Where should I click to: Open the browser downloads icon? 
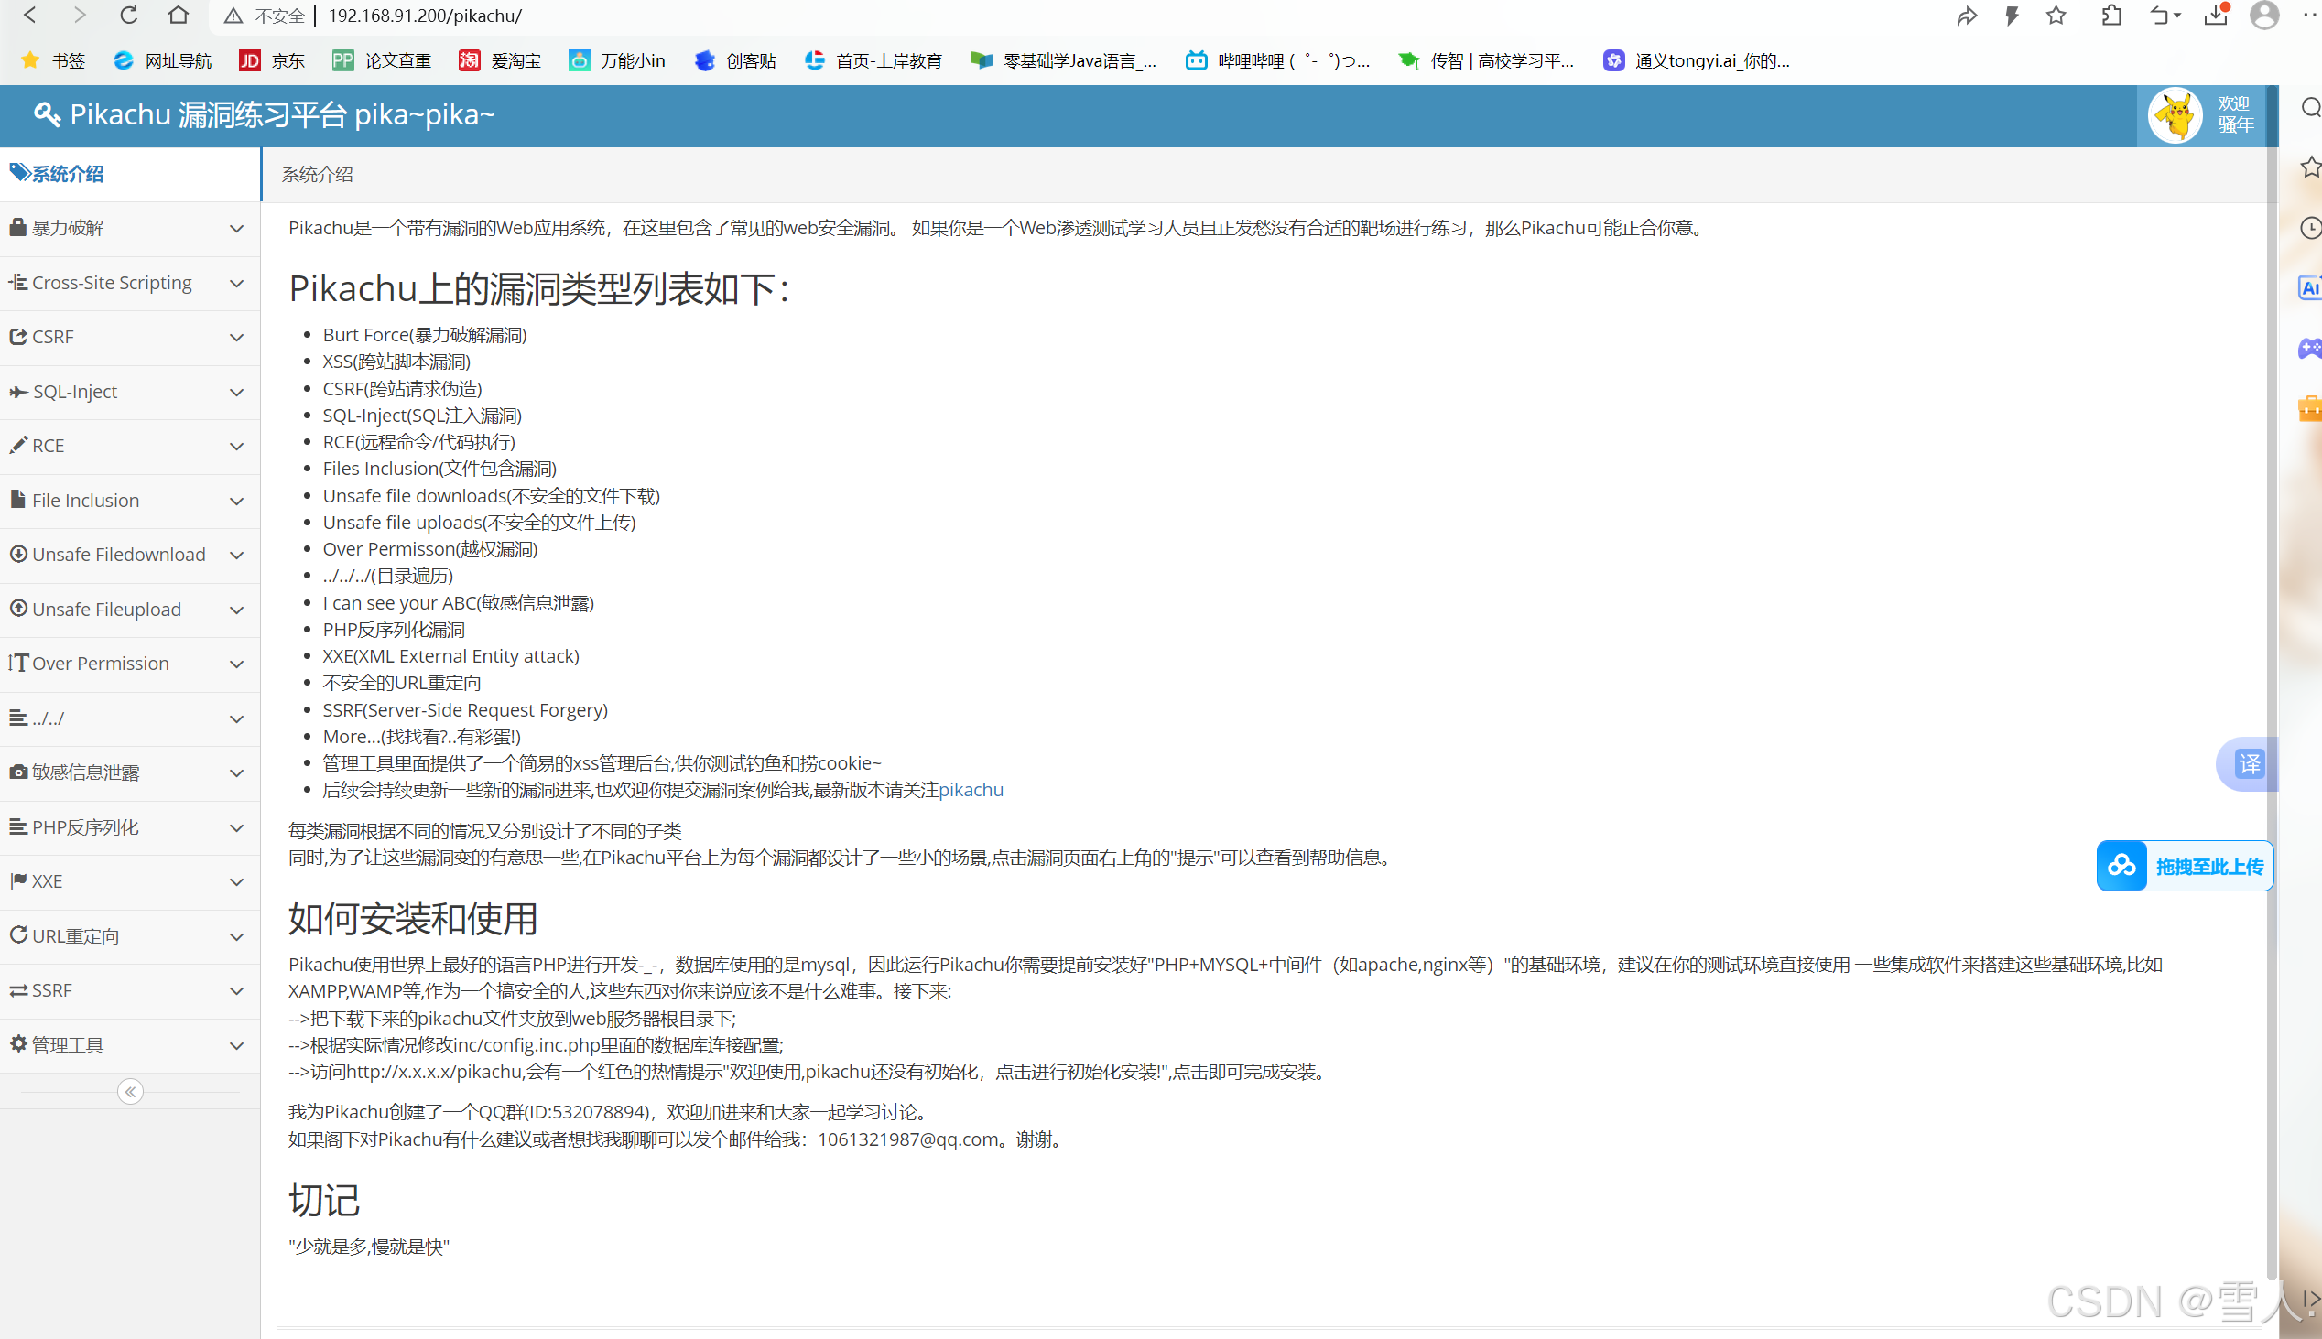[x=2215, y=15]
